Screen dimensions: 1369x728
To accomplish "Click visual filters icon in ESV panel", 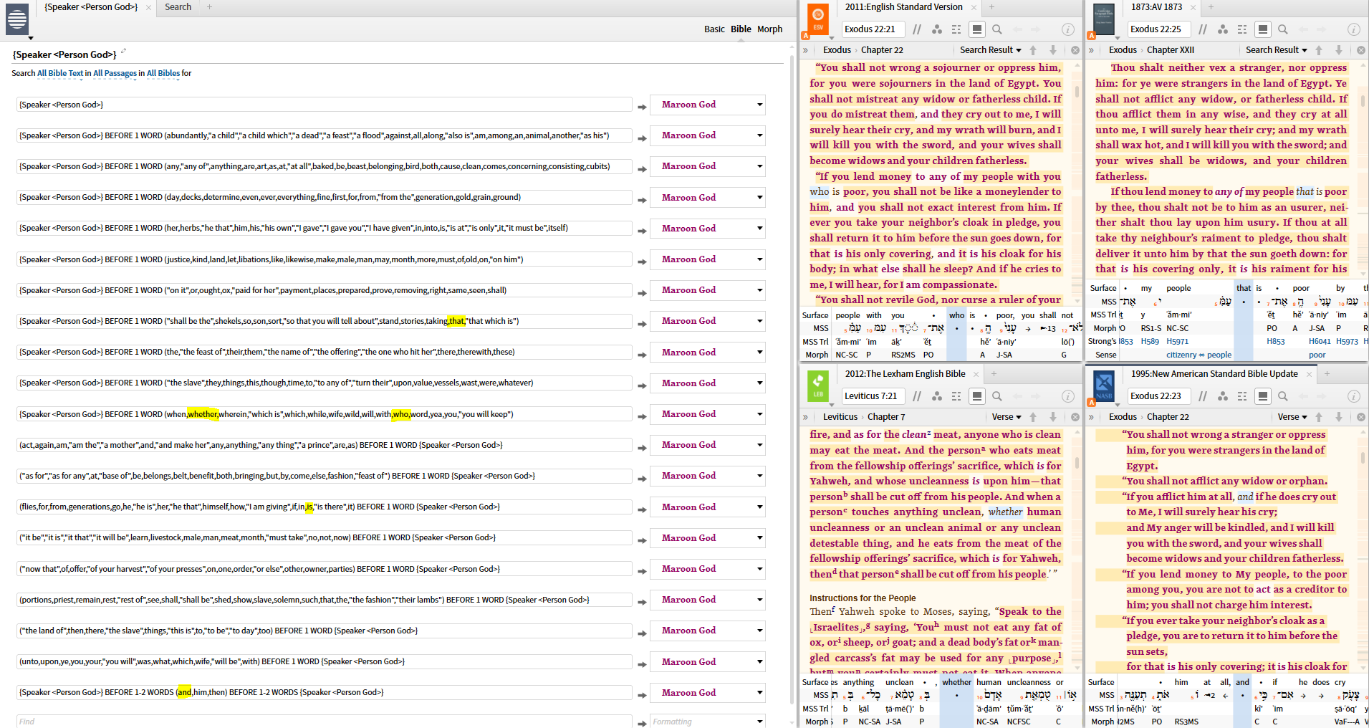I will [x=937, y=29].
